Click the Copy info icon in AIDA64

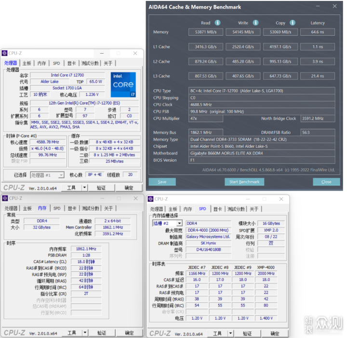coord(293,23)
